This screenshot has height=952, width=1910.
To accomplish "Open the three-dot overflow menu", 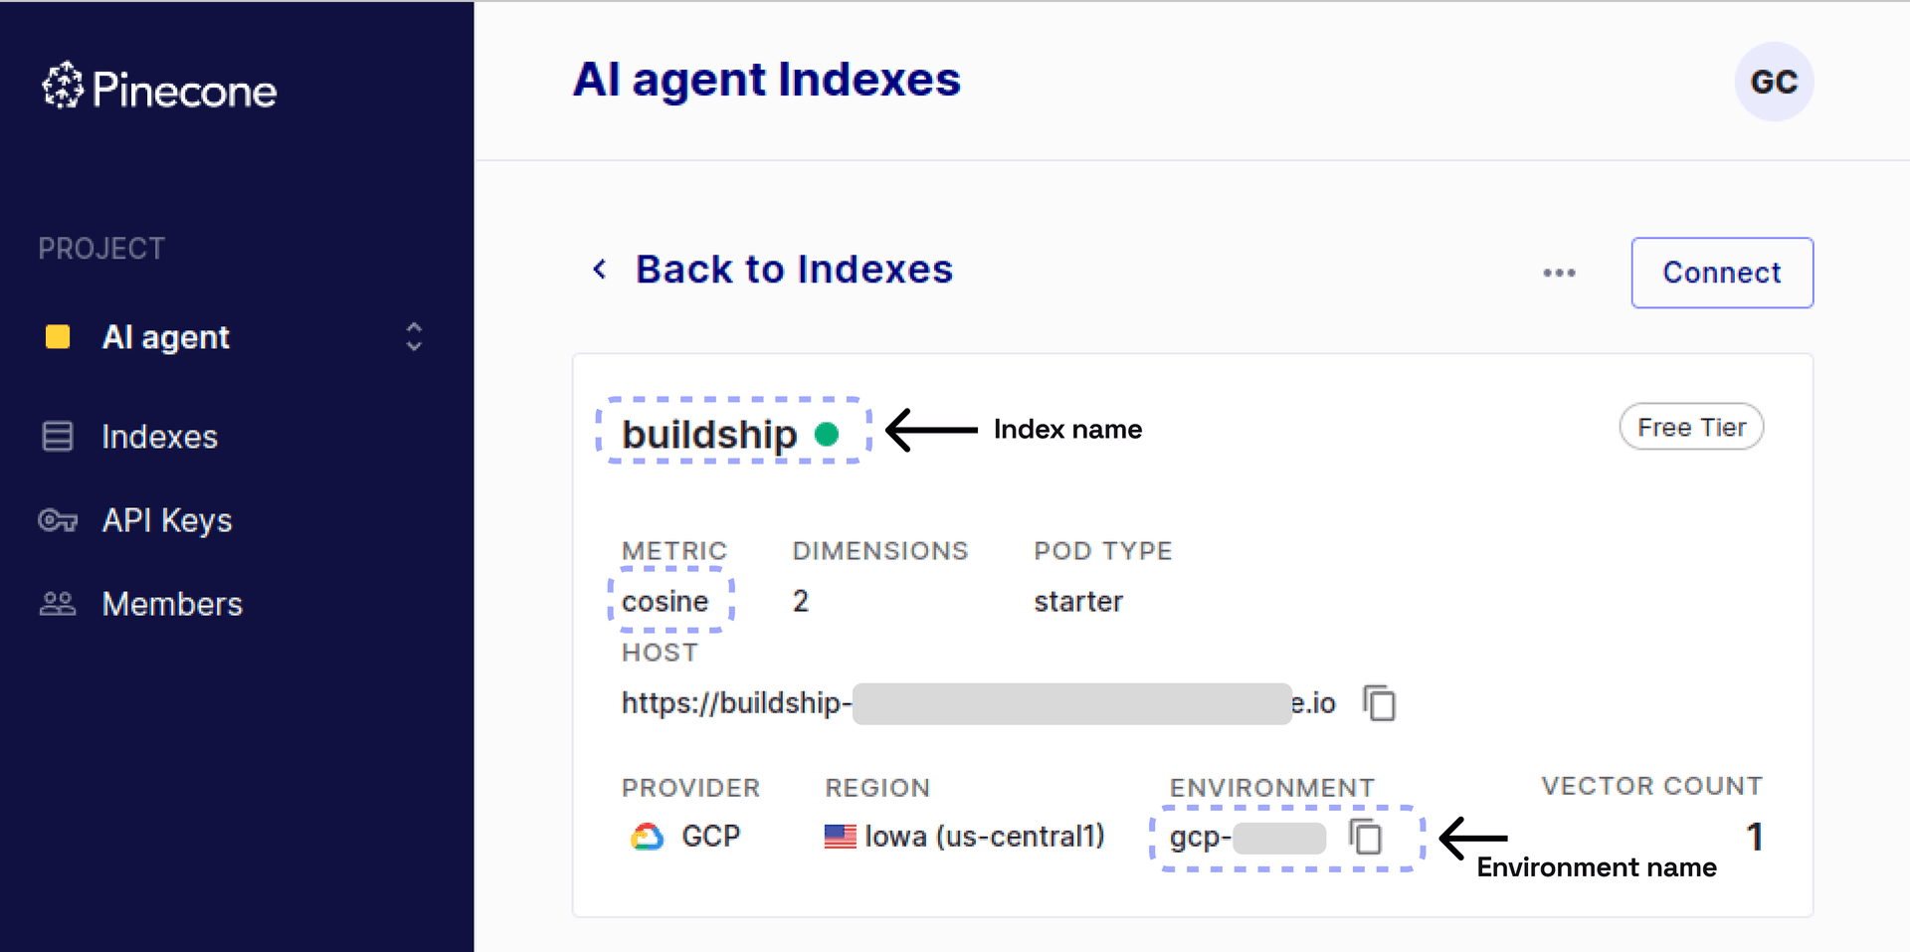I will [1559, 273].
